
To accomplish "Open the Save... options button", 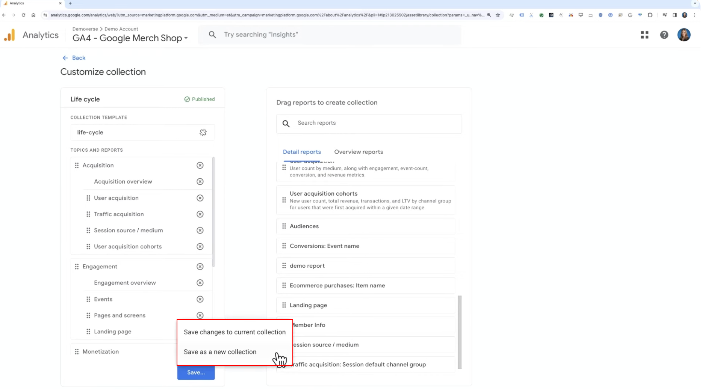I will tap(196, 373).
